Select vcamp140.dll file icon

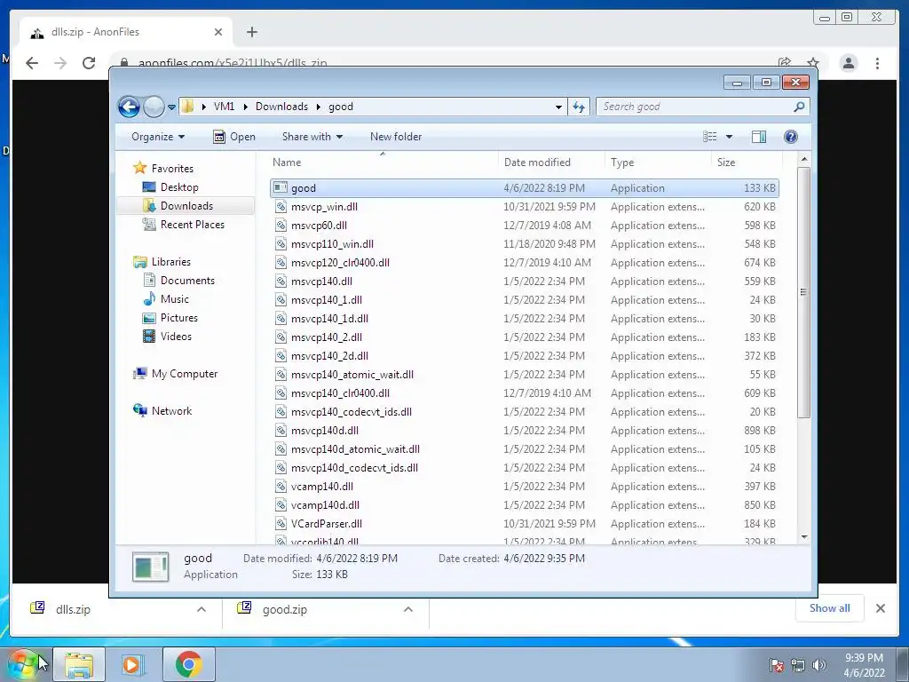(x=281, y=487)
